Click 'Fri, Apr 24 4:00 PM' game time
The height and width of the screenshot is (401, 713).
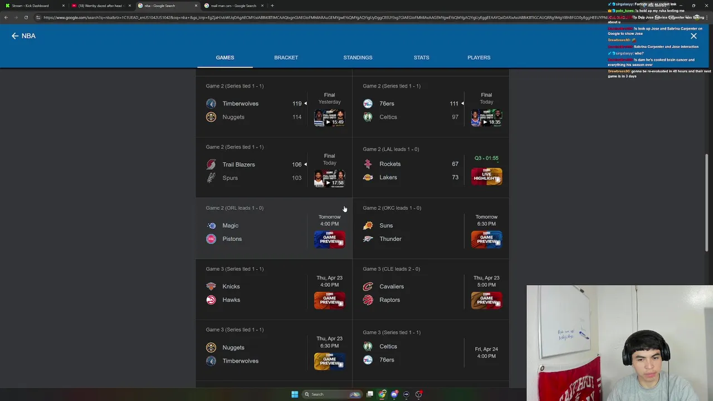click(486, 353)
